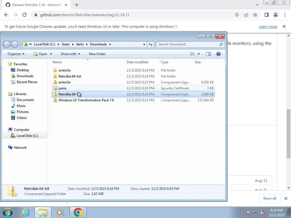The height and width of the screenshot is (218, 291).
Task: Select Music library
Action: (21, 106)
